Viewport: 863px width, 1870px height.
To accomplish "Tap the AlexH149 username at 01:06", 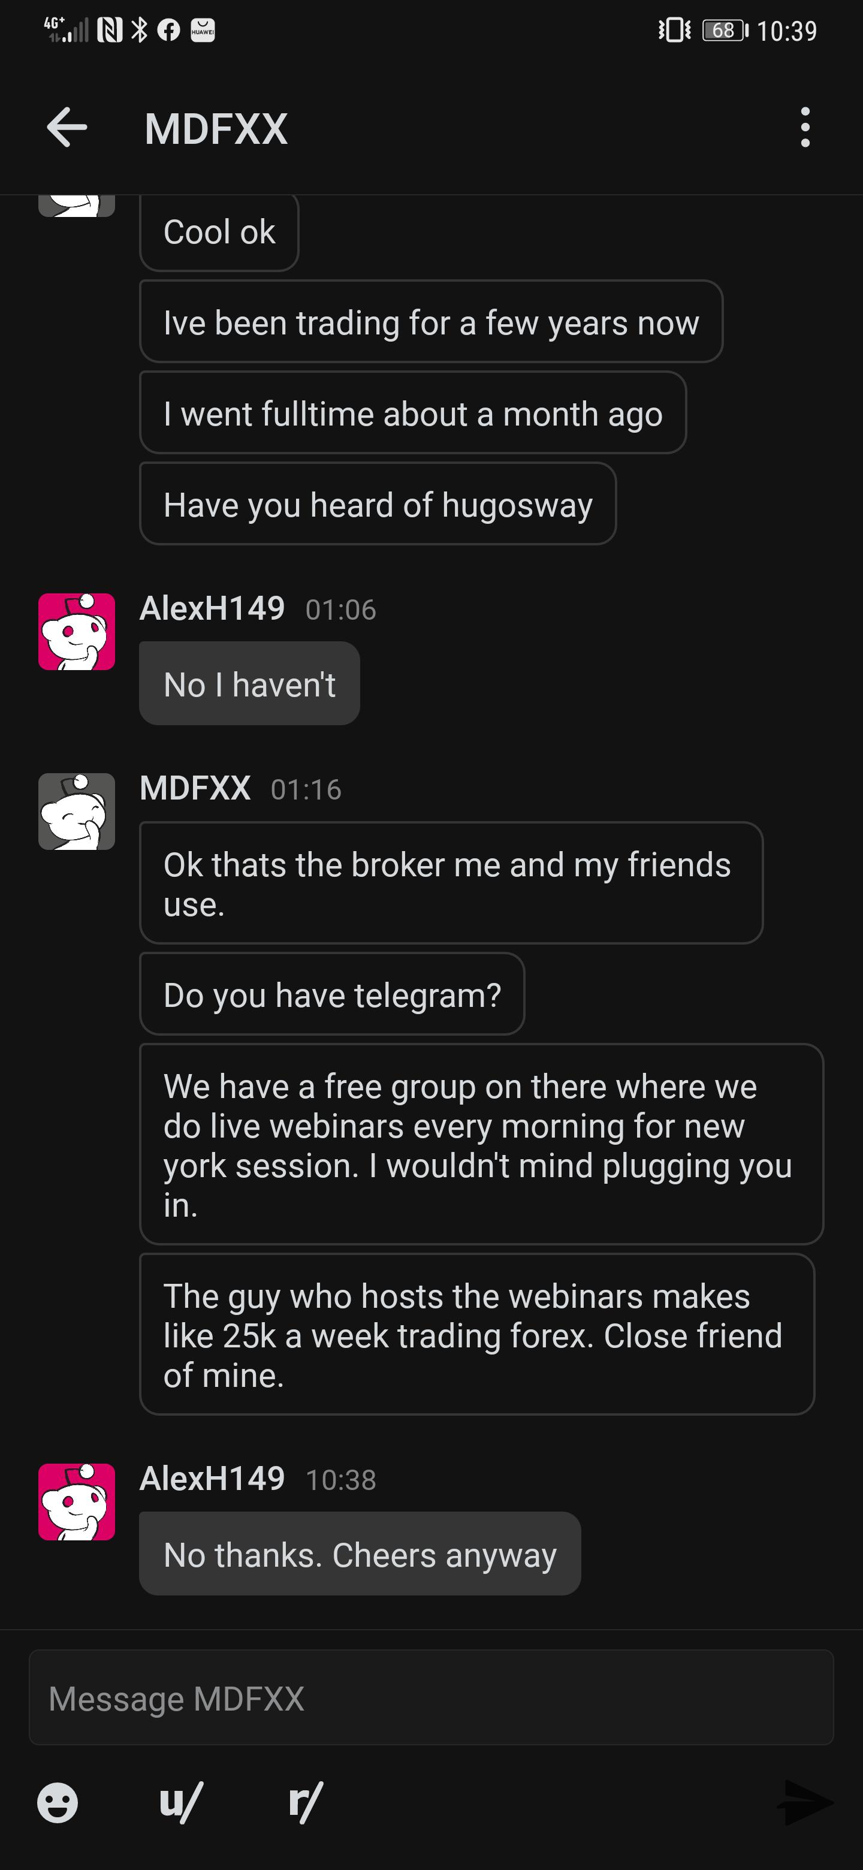I will click(212, 608).
